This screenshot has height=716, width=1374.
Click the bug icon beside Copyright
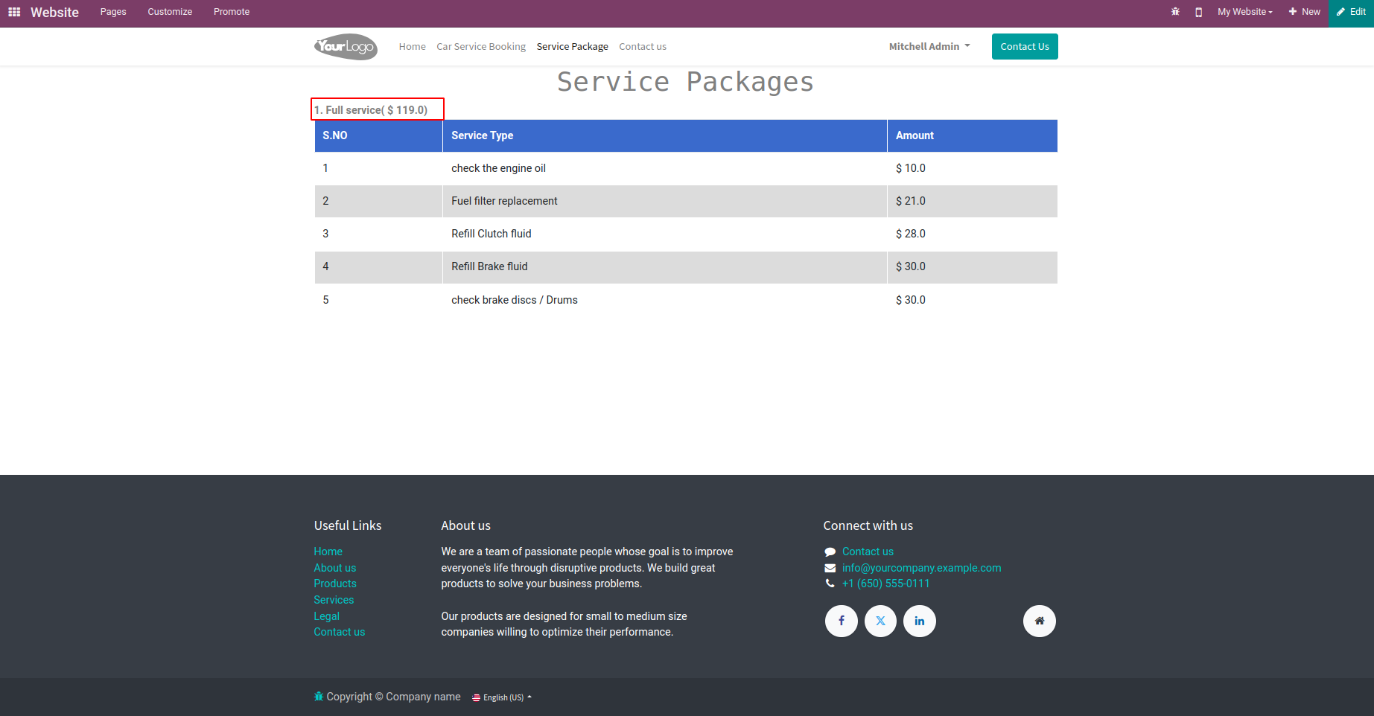[x=319, y=697]
